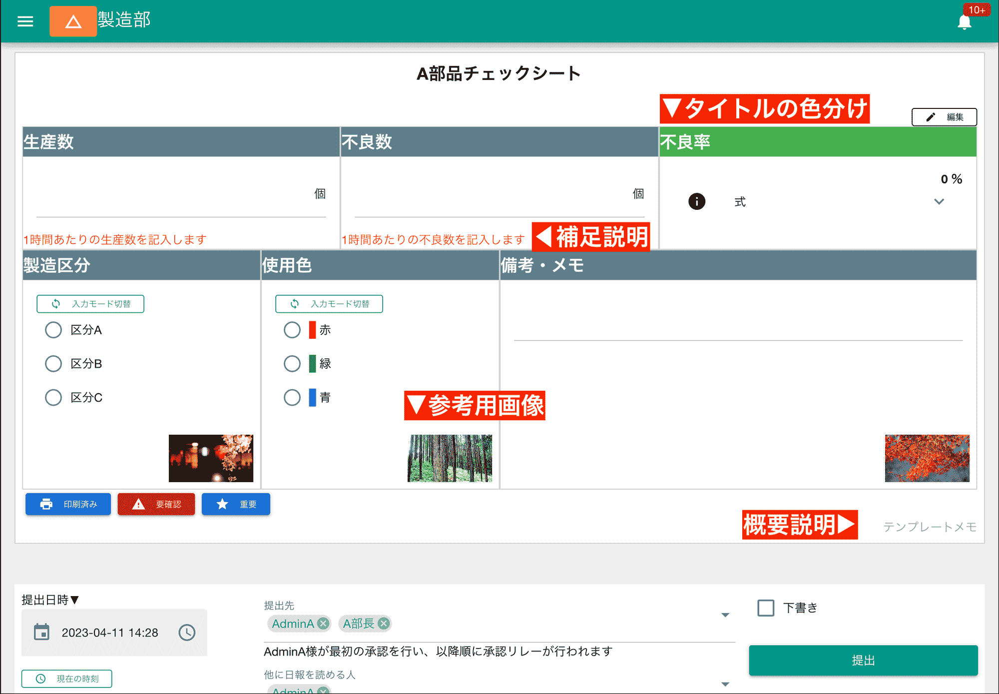Select the 緑 color radio option
The image size is (999, 694).
292,364
